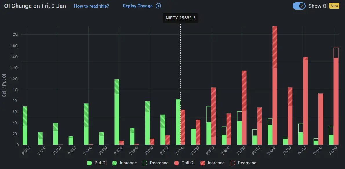
Task: Toggle the Put OI series in legend
Action: pos(97,163)
